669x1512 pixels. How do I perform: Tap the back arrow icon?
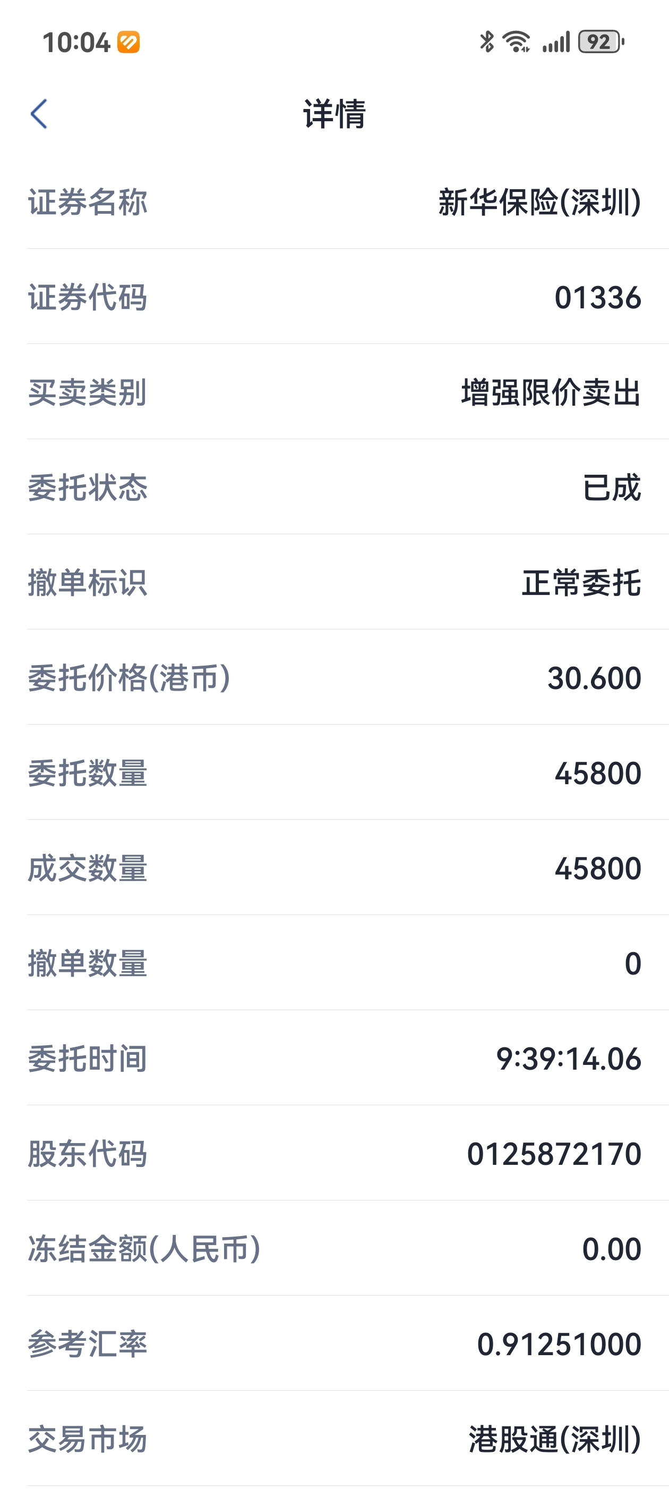(x=39, y=114)
